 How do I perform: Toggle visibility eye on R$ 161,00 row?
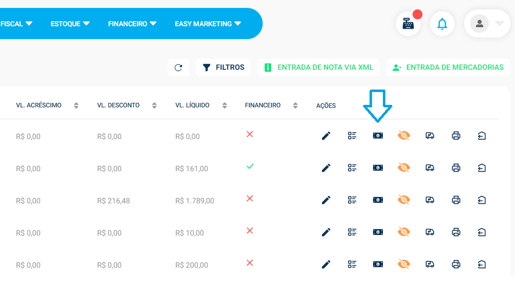point(404,168)
